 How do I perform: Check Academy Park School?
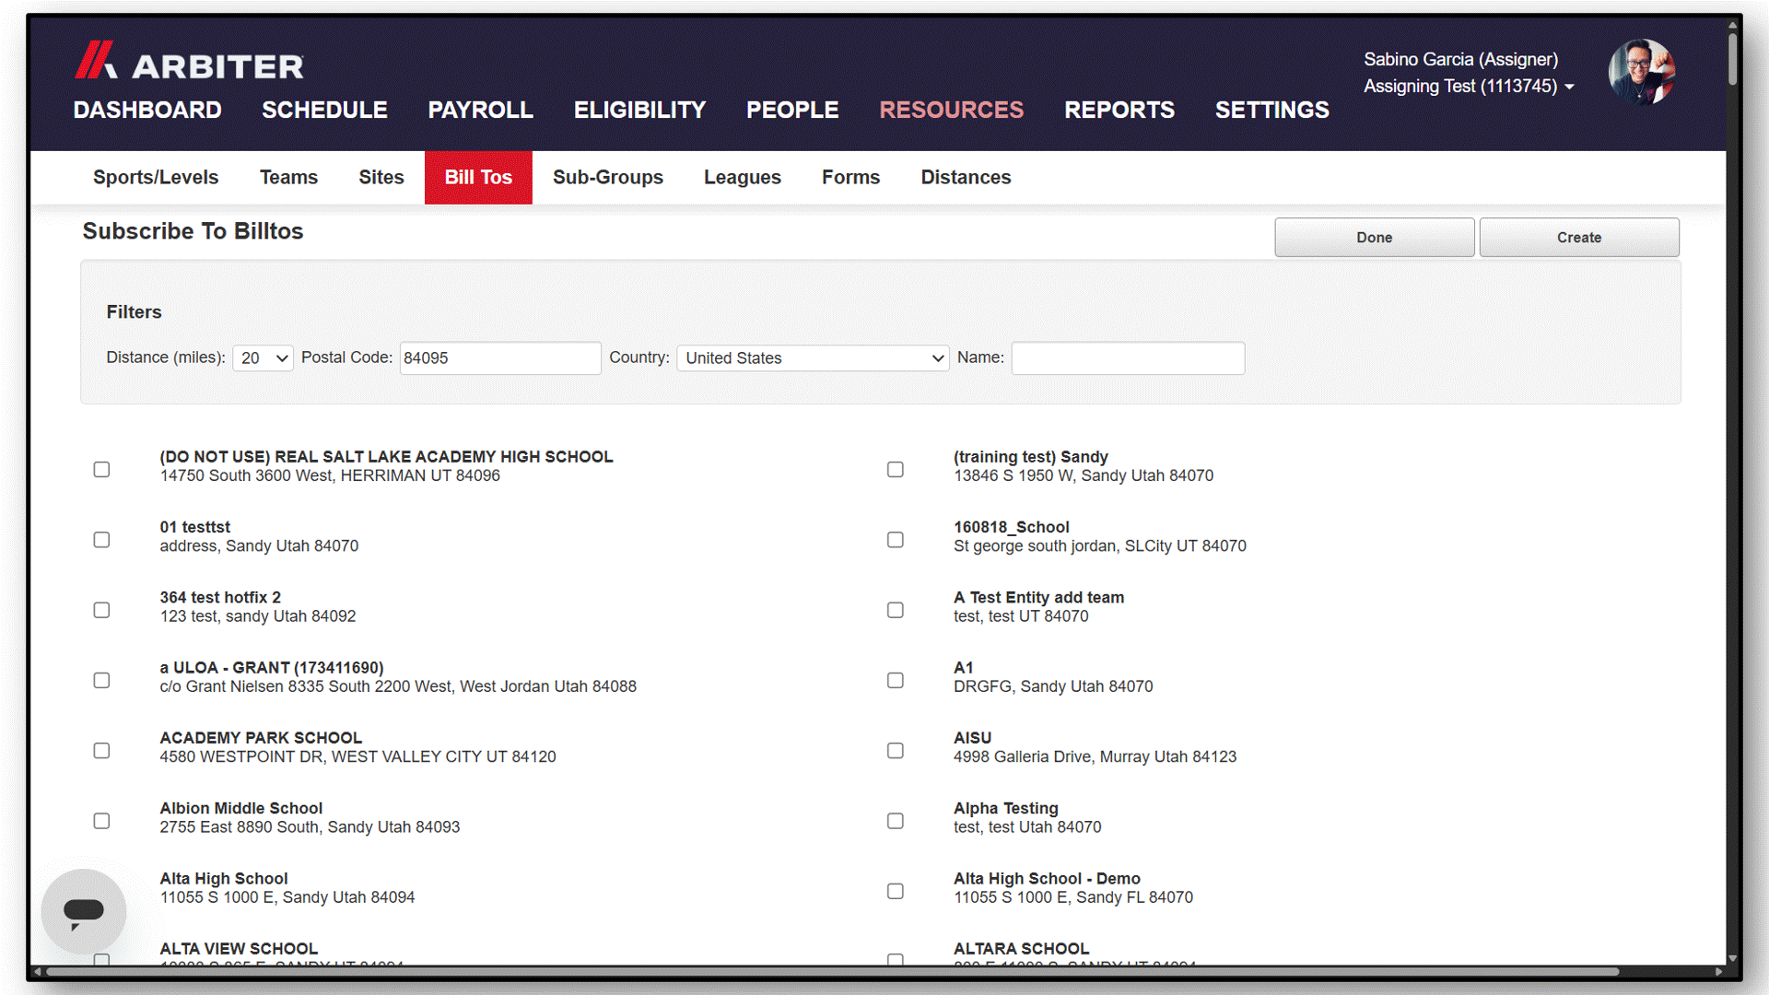pos(101,750)
